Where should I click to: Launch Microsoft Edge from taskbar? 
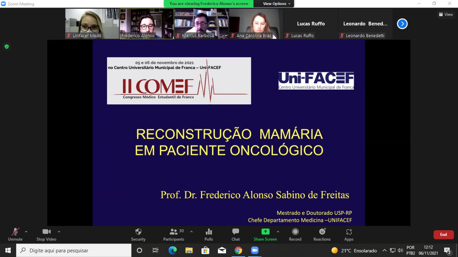tap(172, 250)
